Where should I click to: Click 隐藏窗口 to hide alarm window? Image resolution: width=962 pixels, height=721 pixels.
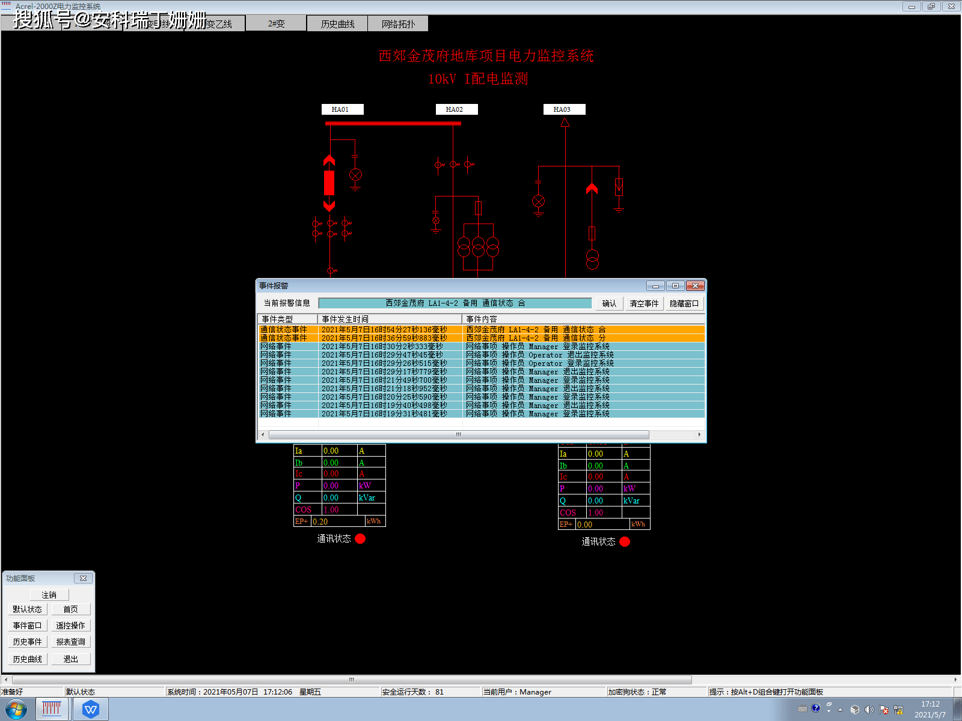(x=684, y=303)
